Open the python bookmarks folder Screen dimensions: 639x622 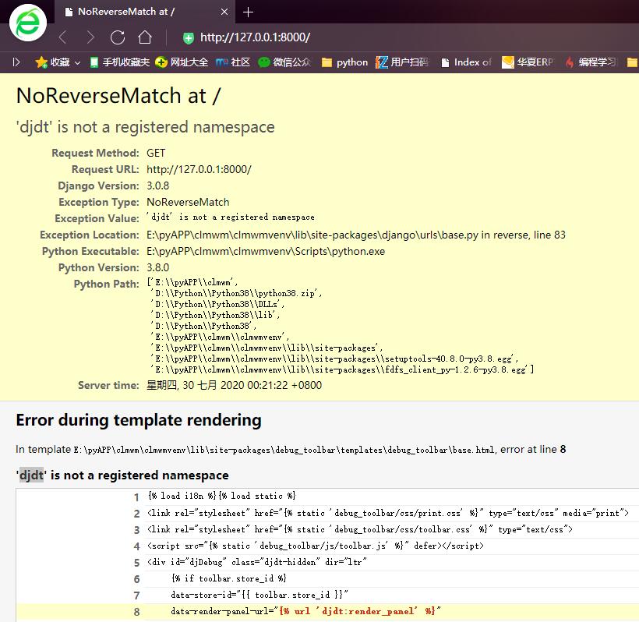[344, 62]
